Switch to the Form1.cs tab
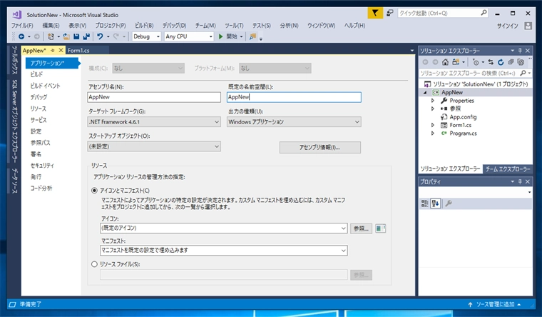 pyautogui.click(x=78, y=51)
